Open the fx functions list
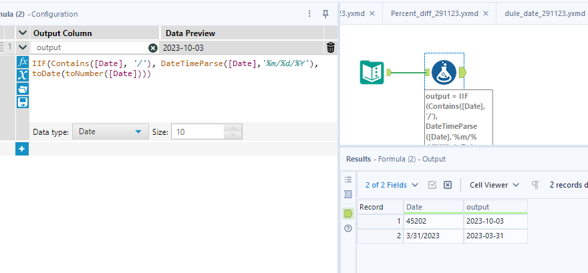 tap(22, 62)
